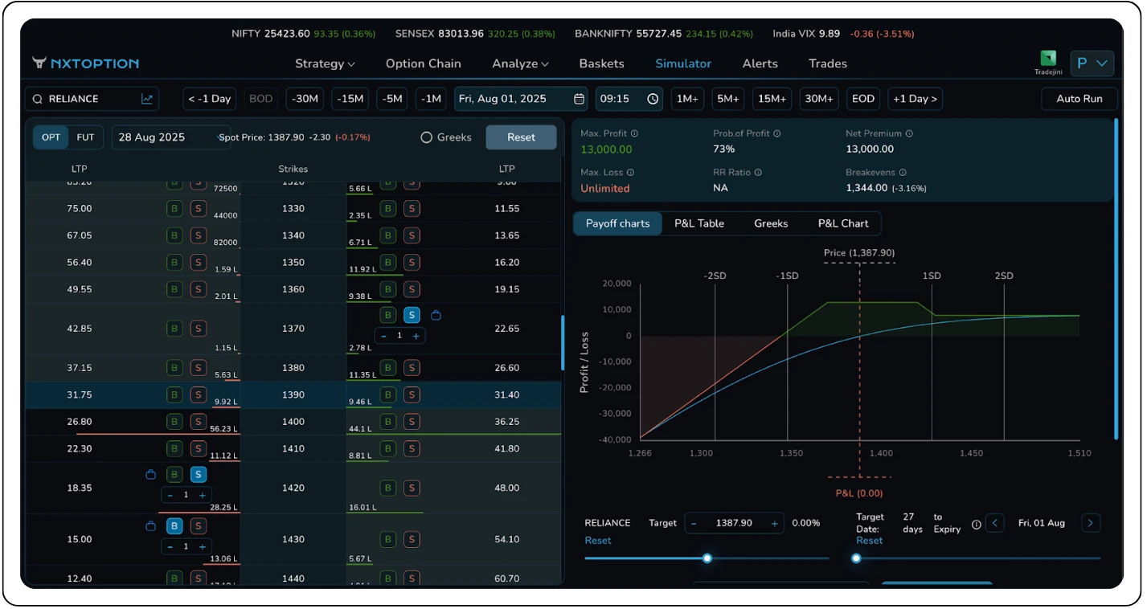
Task: Open the 28 Aug 2025 expiry dropdown
Action: (x=171, y=137)
